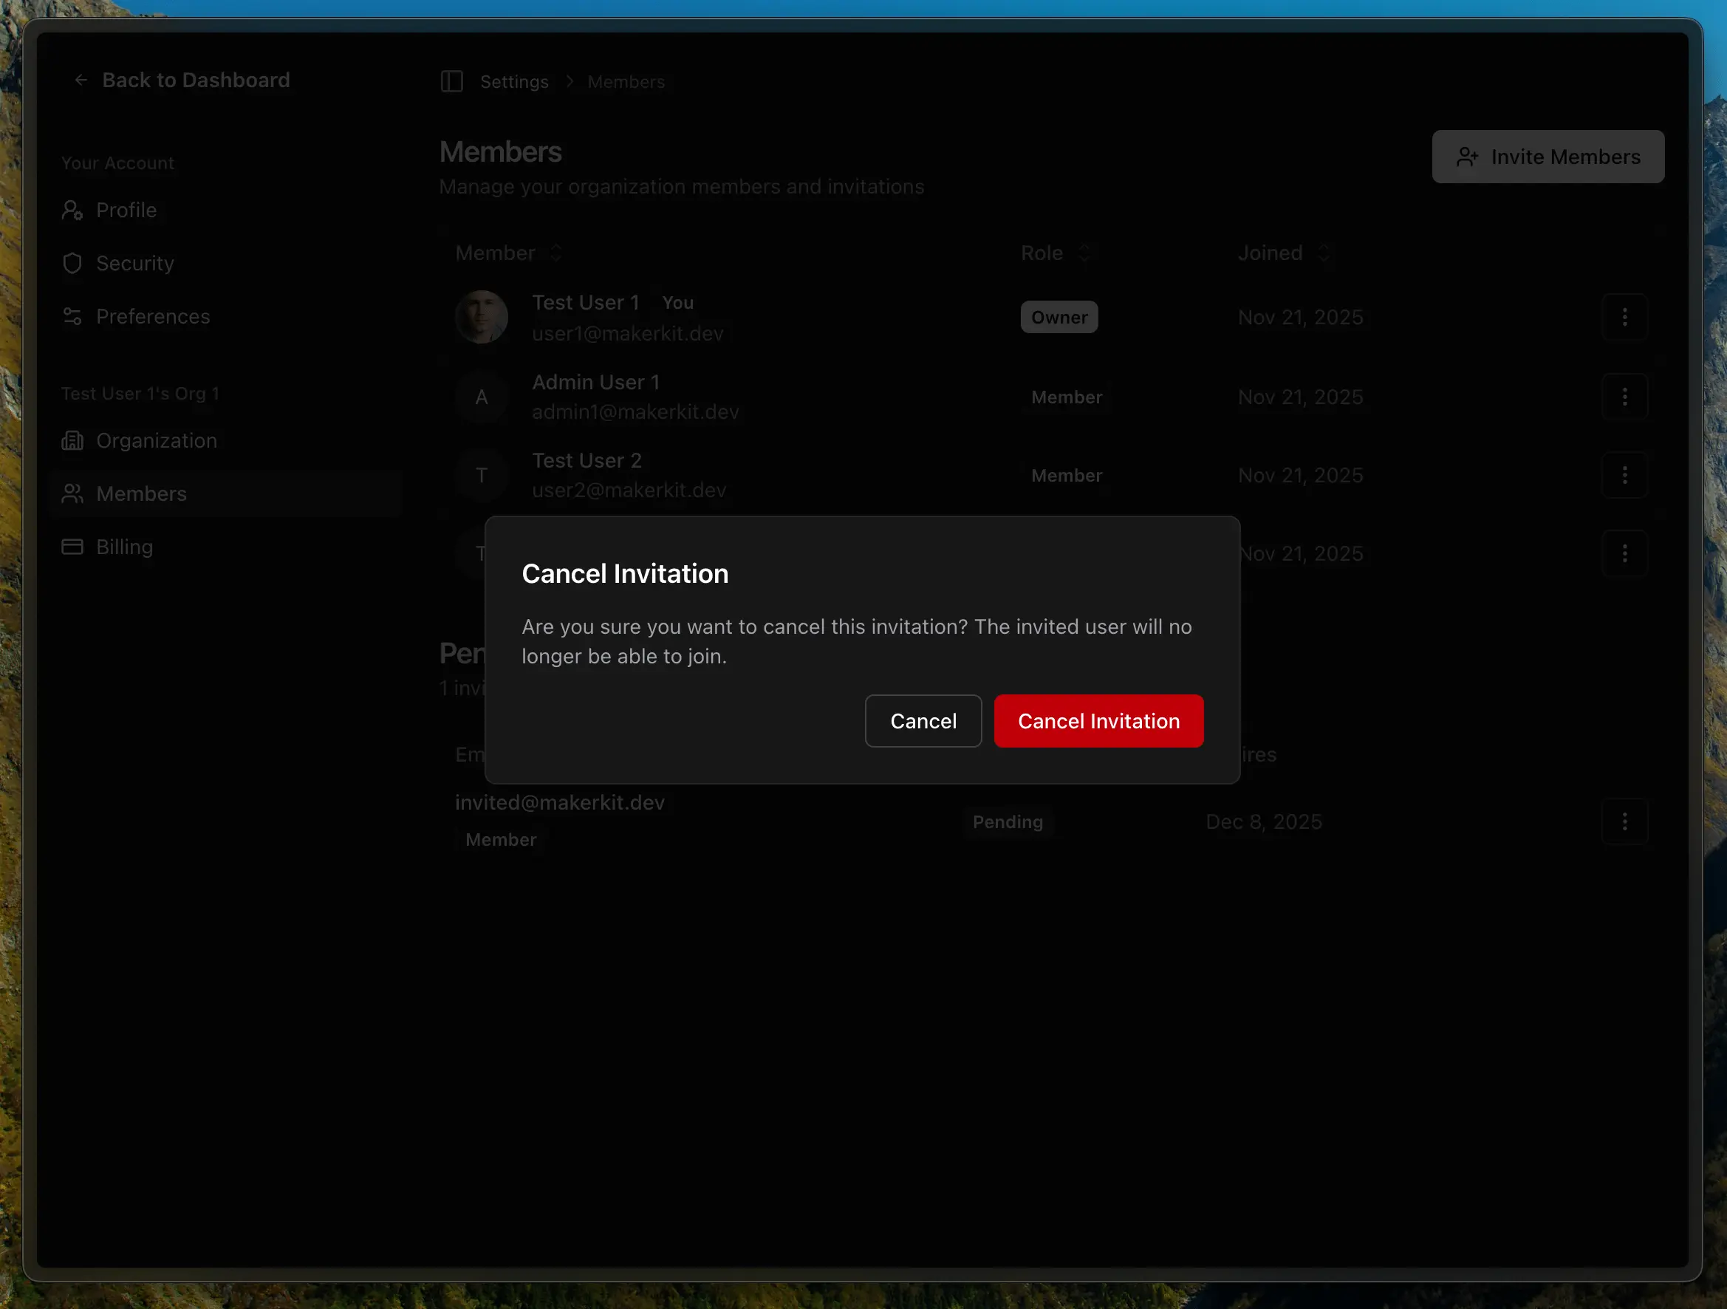Click the Billing credit card icon
Viewport: 1727px width, 1309px height.
point(71,547)
